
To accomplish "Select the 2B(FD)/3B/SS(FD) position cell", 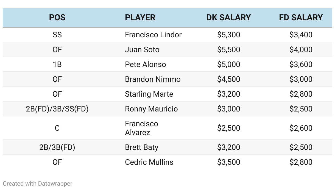I will 57,109.
